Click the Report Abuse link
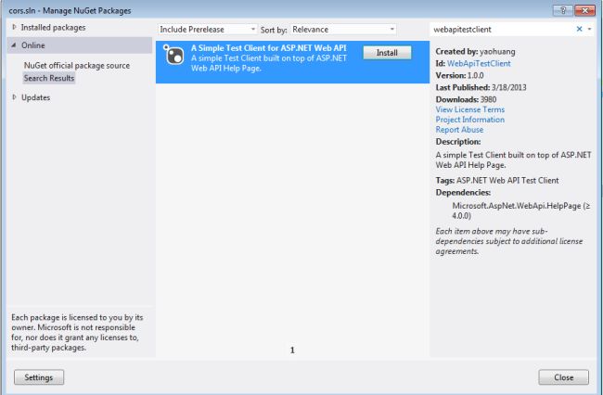Screen dimensions: 603x395 click(x=459, y=130)
